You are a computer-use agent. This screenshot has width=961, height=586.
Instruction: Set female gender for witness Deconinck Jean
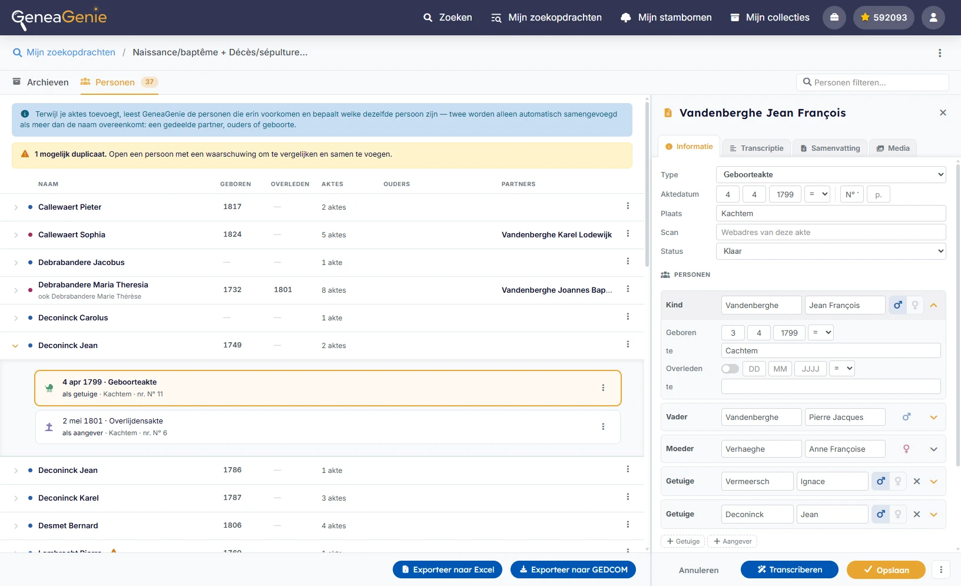898,514
